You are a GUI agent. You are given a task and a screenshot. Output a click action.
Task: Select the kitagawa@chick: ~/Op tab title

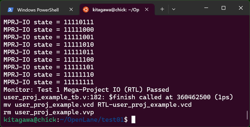(x=116, y=10)
